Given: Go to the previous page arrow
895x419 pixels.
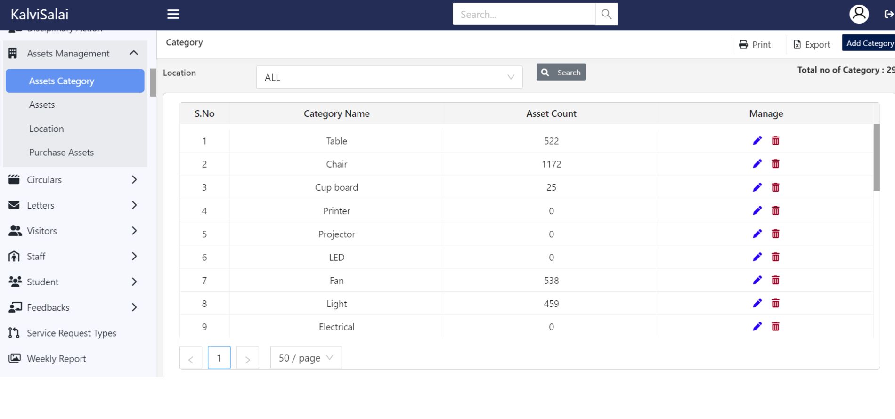Looking at the screenshot, I should click(191, 358).
